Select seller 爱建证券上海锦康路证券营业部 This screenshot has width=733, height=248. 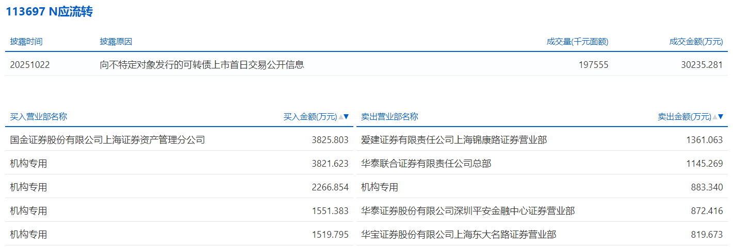click(454, 139)
